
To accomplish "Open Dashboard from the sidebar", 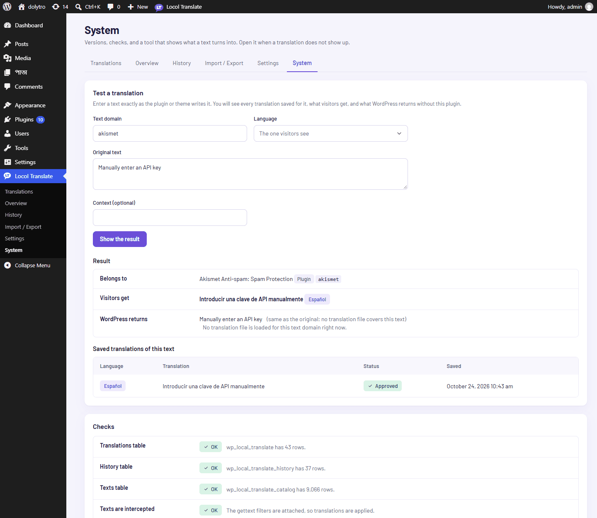I will pos(33,25).
